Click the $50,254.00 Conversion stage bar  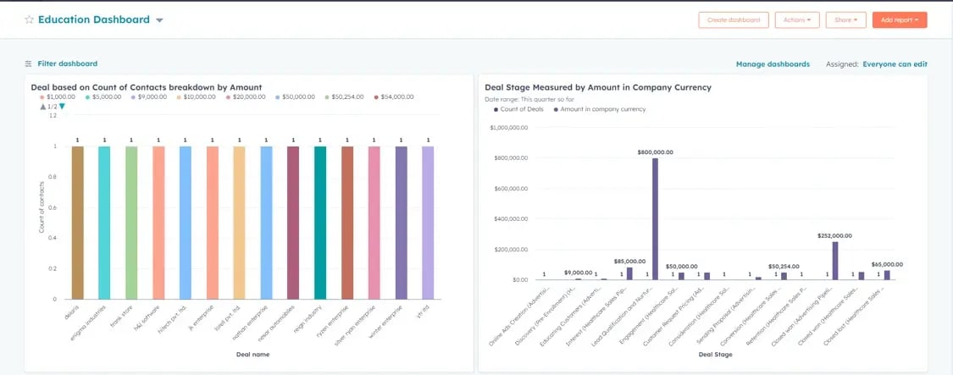coord(784,276)
